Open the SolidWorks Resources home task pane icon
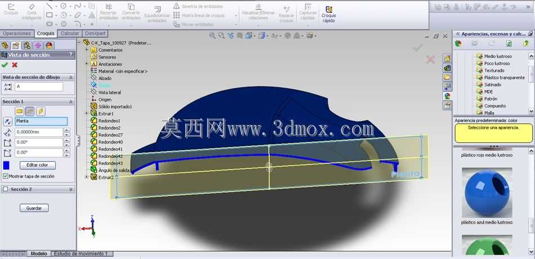Viewport: 535px width, 259px height. (447, 59)
